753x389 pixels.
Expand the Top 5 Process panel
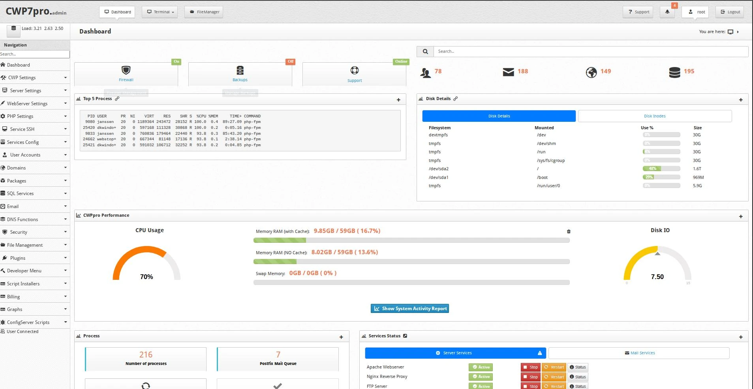[x=398, y=100]
